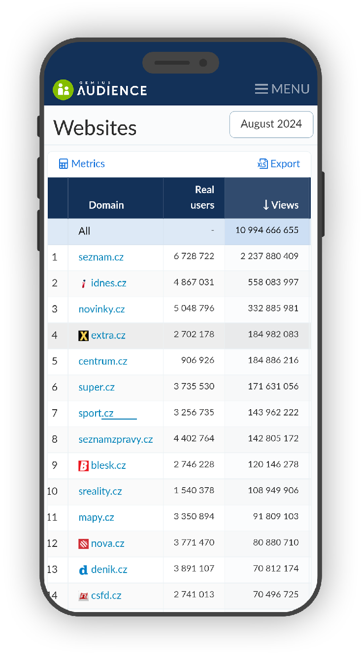Viewport: 362px width, 654px height.
Task: Open the sreality.cz domain link
Action: (x=100, y=492)
